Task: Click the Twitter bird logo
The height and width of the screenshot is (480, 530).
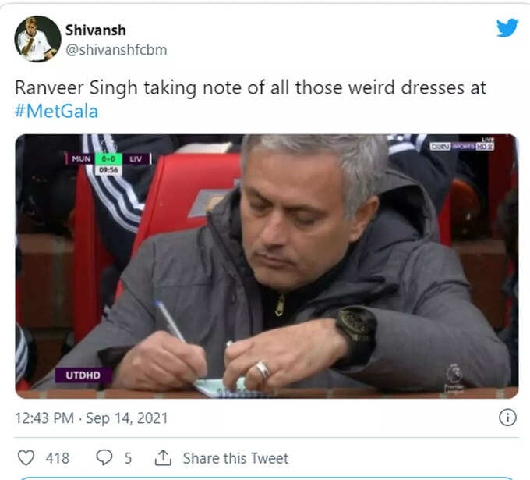Action: pyautogui.click(x=507, y=27)
